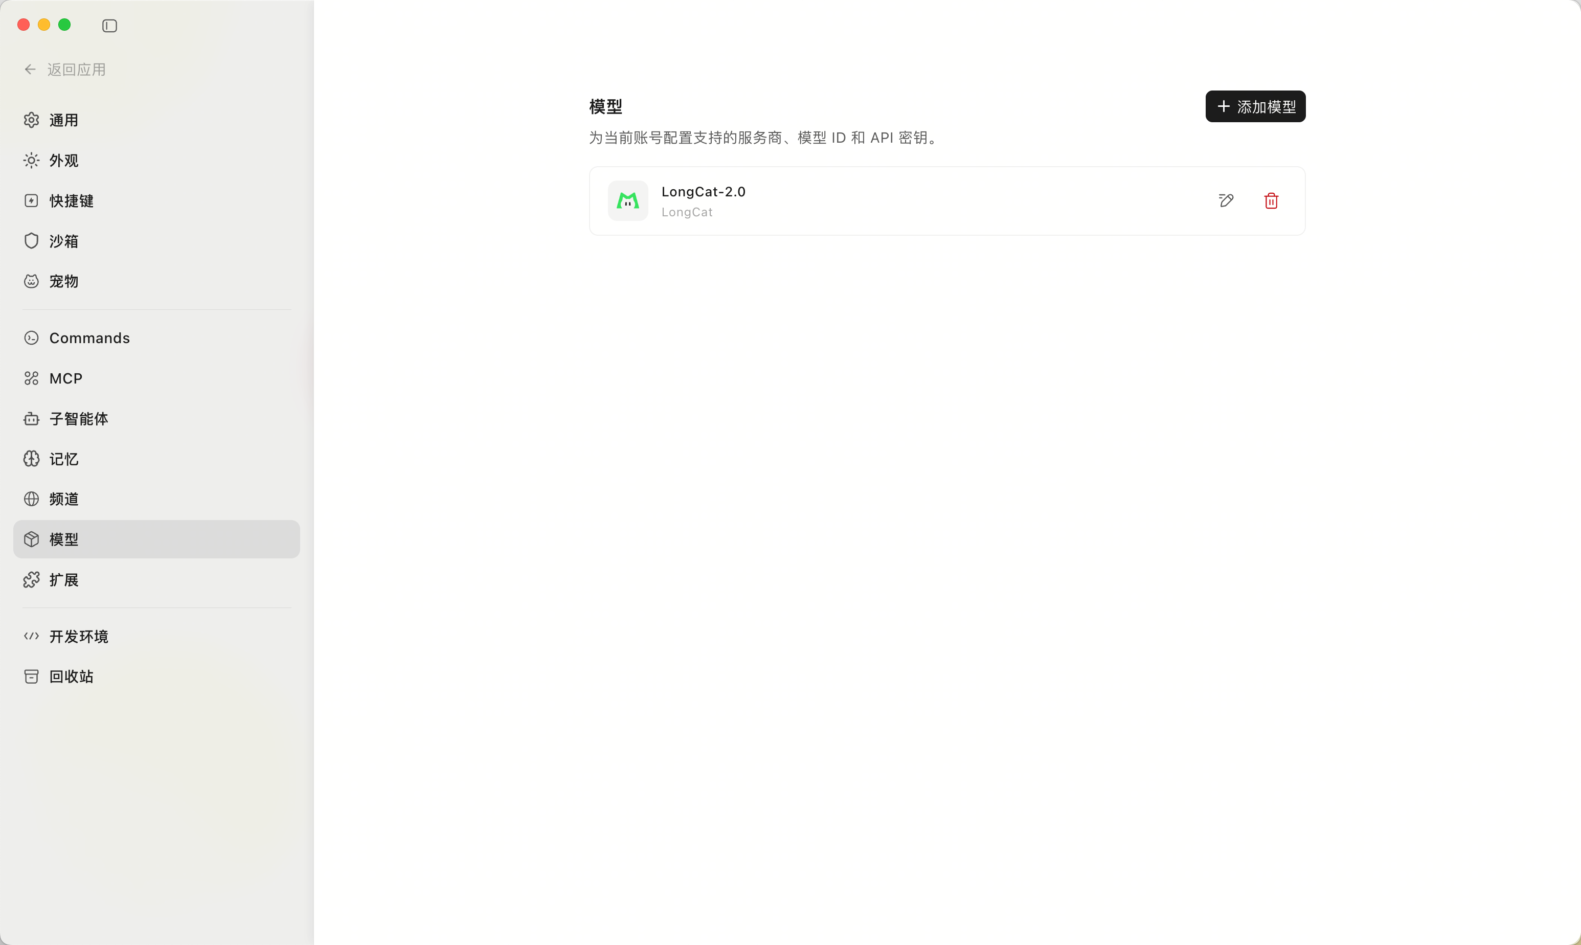
Task: Click the sun icon beside 外观
Action: point(31,161)
